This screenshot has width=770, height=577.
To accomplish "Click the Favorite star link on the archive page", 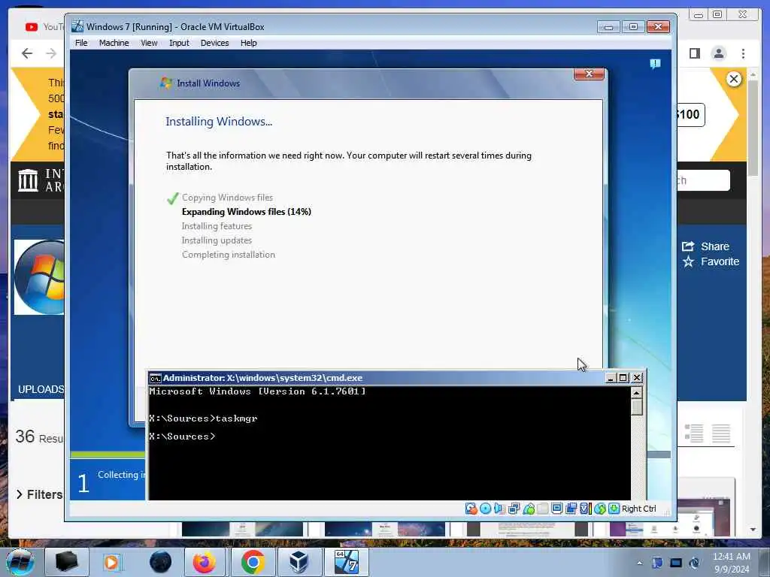I will (x=711, y=261).
